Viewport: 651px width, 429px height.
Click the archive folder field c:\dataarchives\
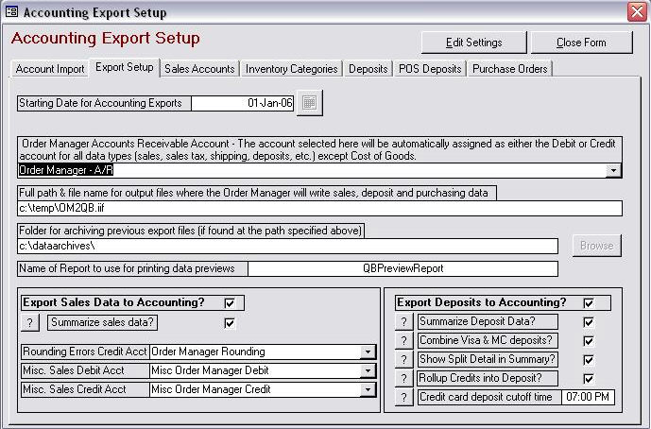[x=288, y=246]
